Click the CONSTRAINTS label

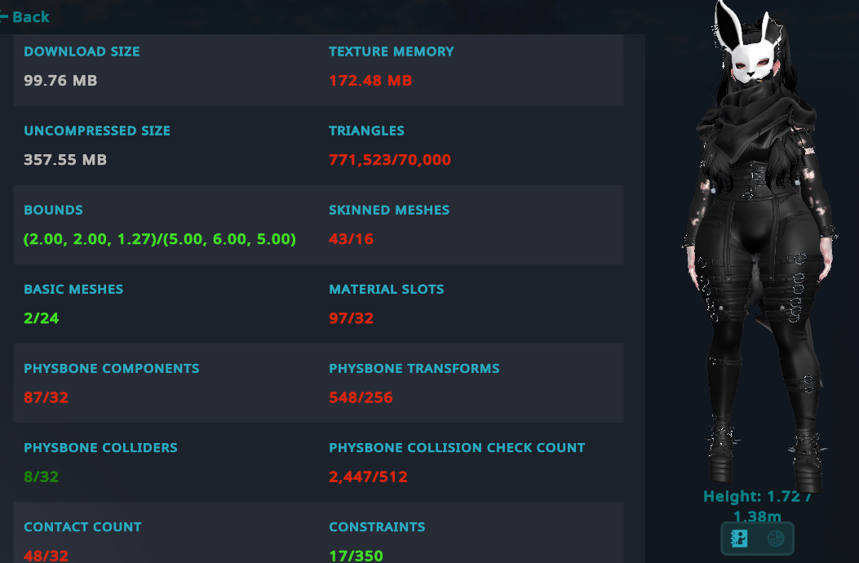(x=377, y=527)
